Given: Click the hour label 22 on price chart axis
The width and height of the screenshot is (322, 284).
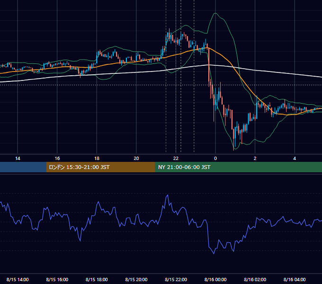Looking at the screenshot, I should tap(176, 159).
